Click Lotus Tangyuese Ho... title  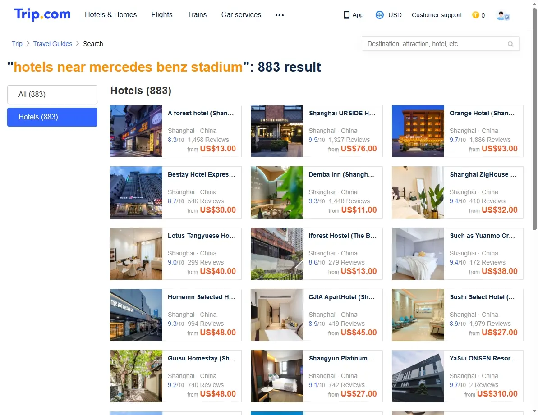202,236
